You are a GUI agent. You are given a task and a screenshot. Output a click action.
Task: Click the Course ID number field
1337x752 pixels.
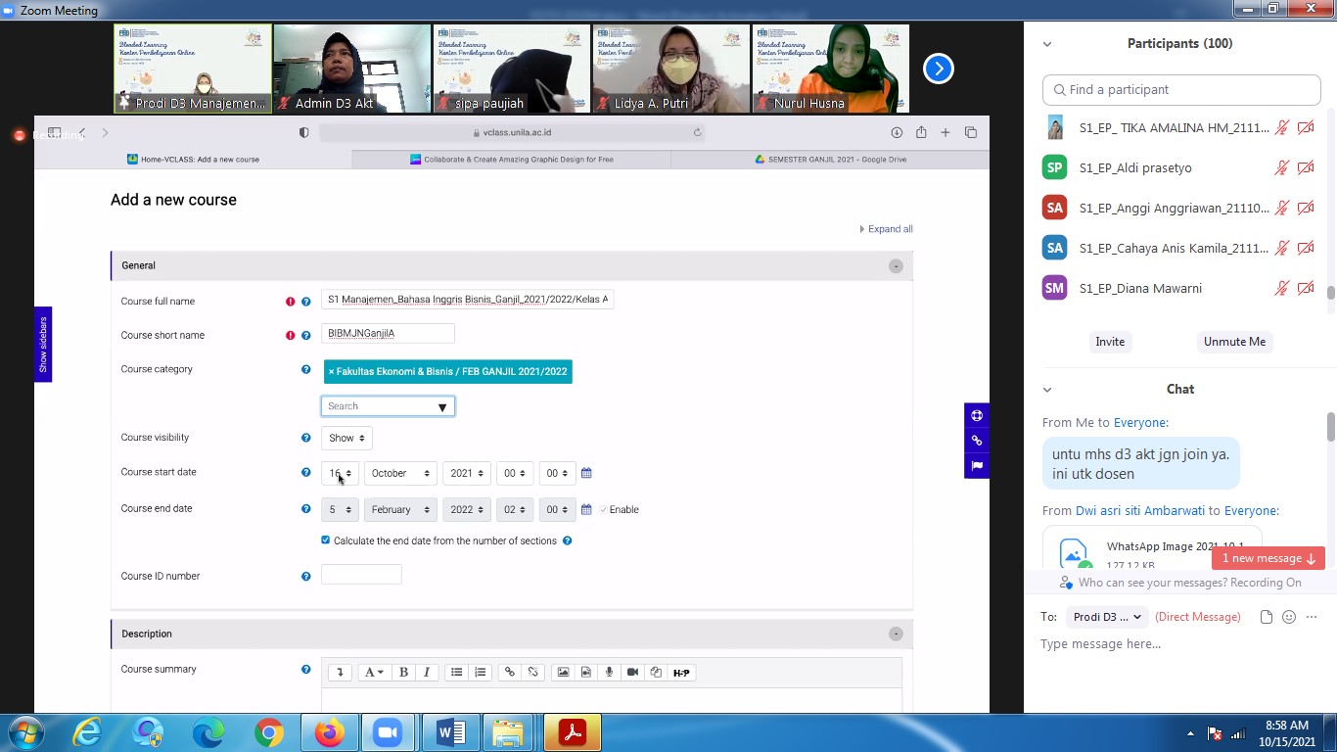point(361,575)
